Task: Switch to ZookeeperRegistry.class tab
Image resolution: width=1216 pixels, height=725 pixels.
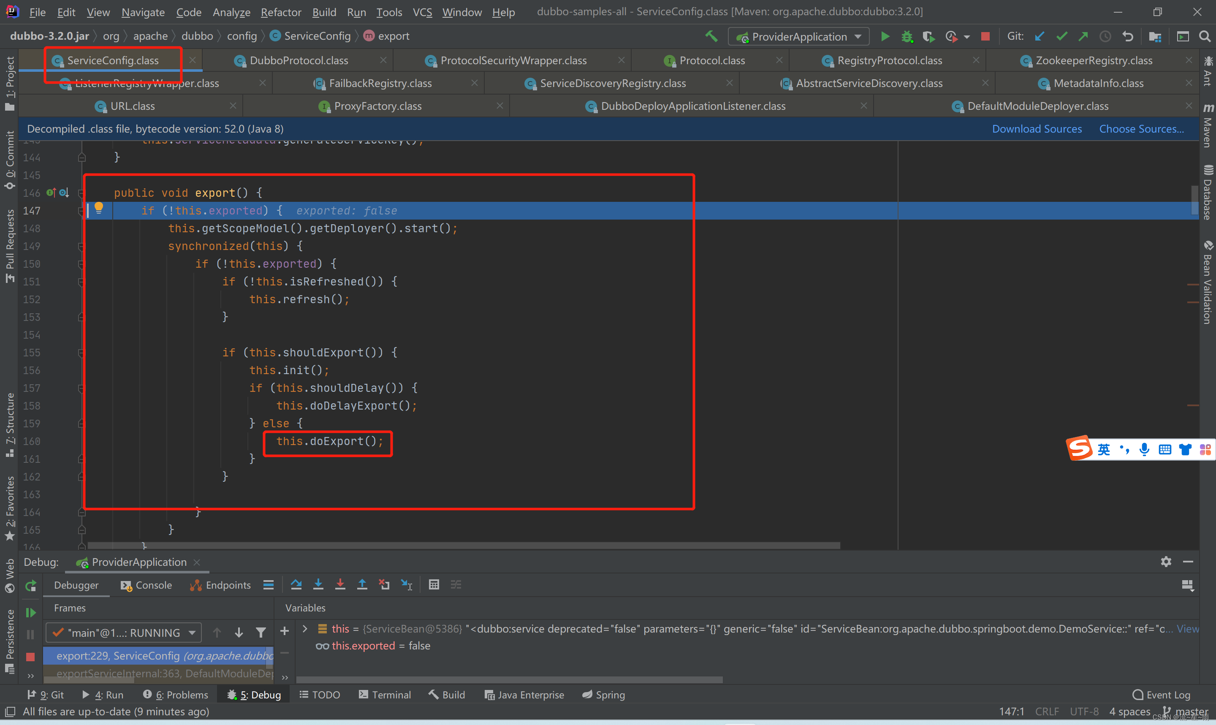Action: (x=1094, y=60)
